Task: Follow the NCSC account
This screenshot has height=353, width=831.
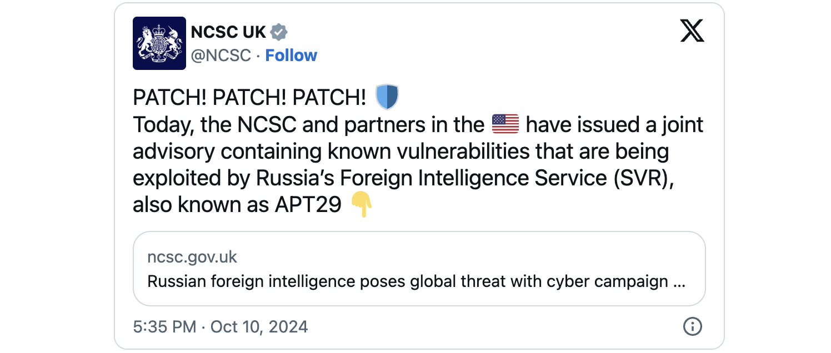Action: [291, 56]
